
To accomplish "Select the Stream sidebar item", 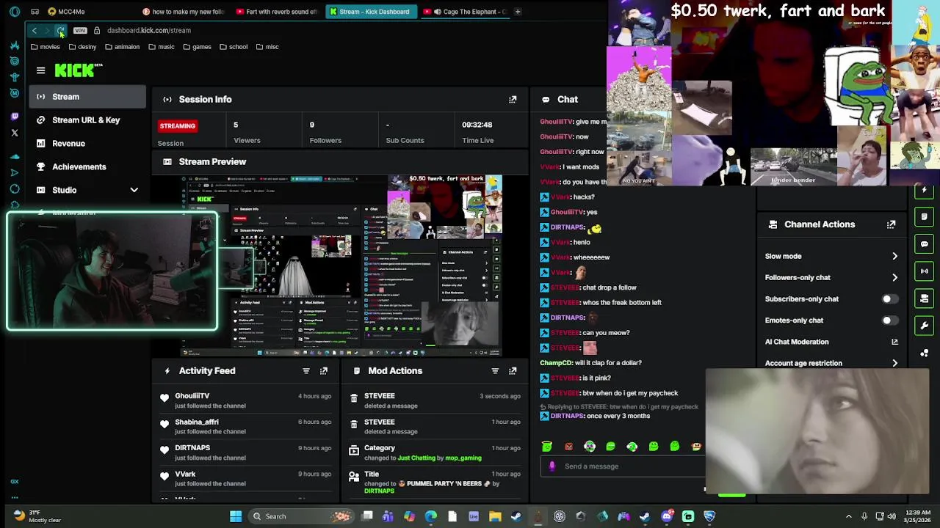I will [x=88, y=97].
